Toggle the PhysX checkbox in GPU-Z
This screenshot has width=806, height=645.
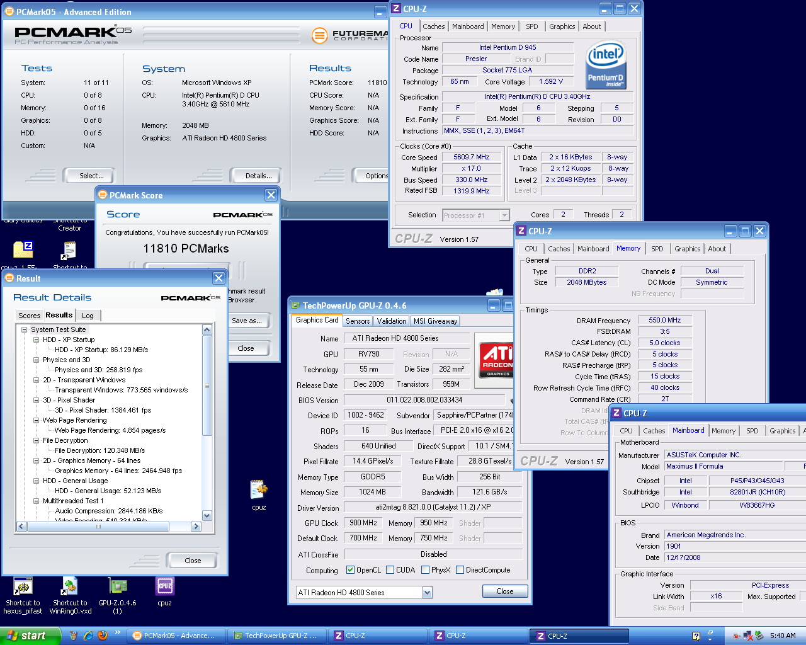[x=425, y=570]
